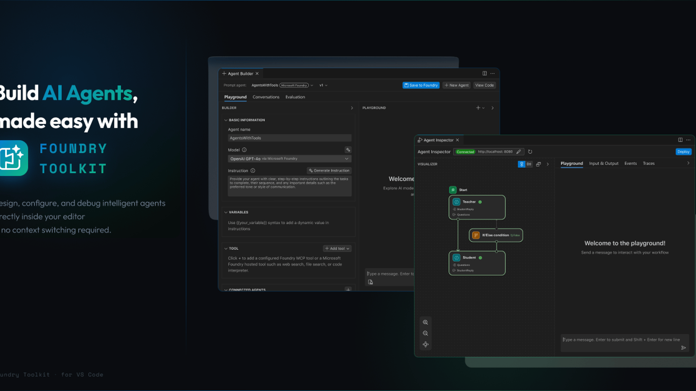
Task: Open the Add tool dropdown
Action: (x=337, y=248)
